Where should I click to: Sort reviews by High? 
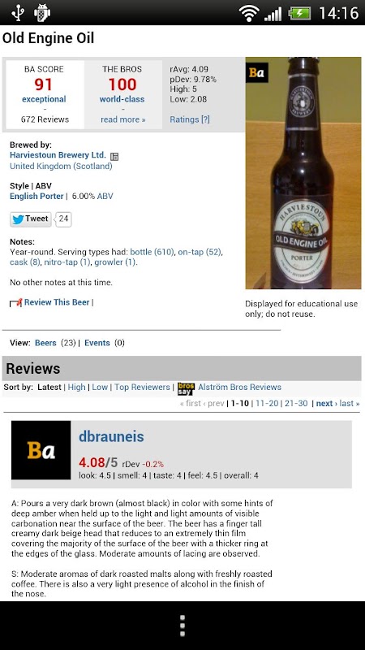point(76,387)
